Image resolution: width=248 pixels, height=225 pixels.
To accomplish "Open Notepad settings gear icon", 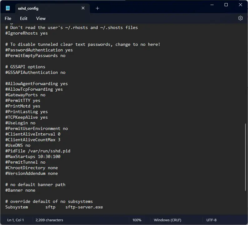I will point(240,18).
